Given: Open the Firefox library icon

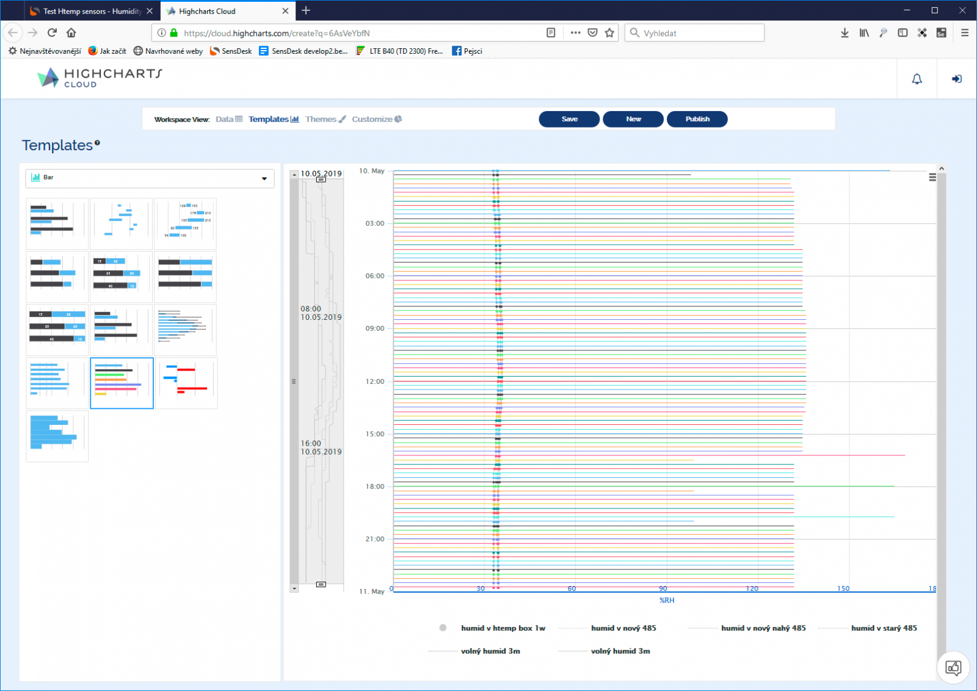Looking at the screenshot, I should click(x=864, y=33).
